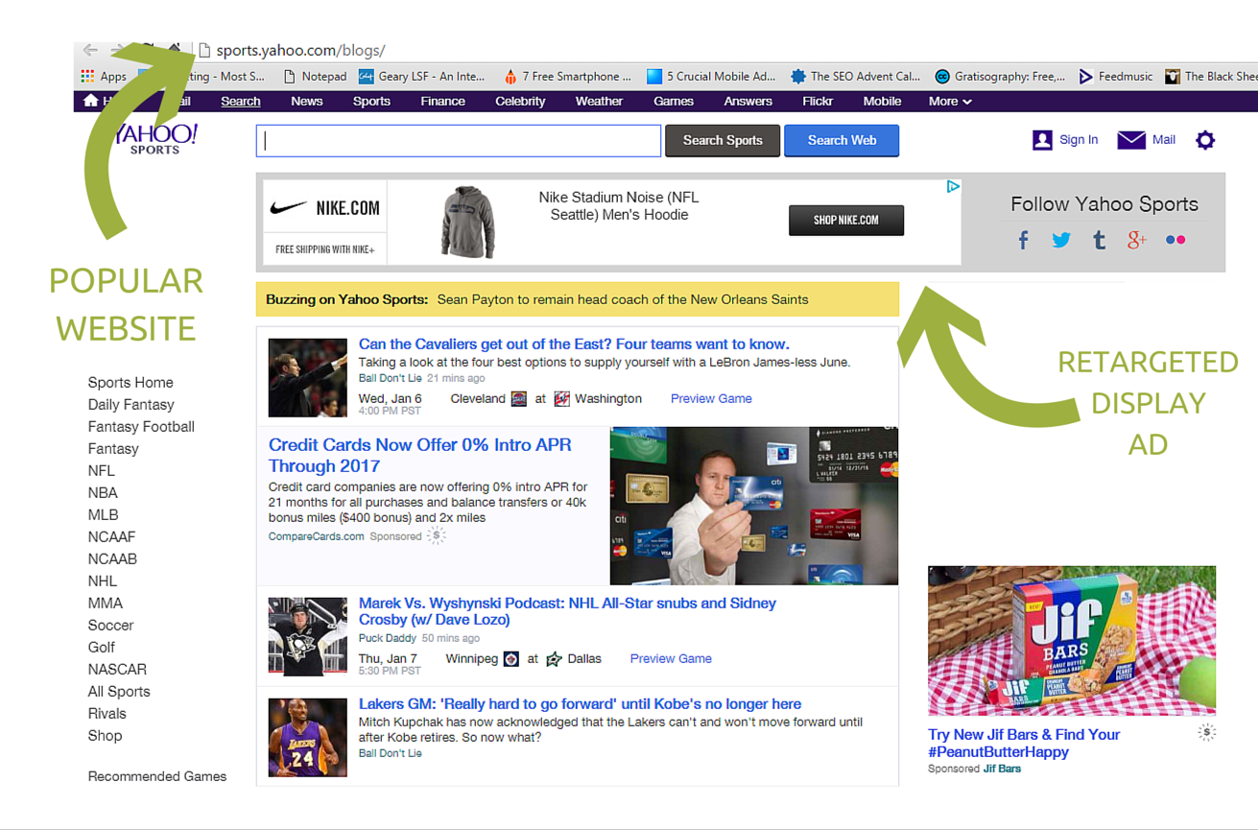Open the Notepad bookmark

point(315,76)
